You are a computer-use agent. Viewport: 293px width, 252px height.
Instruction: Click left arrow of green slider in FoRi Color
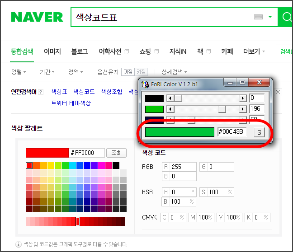[x=170, y=109]
